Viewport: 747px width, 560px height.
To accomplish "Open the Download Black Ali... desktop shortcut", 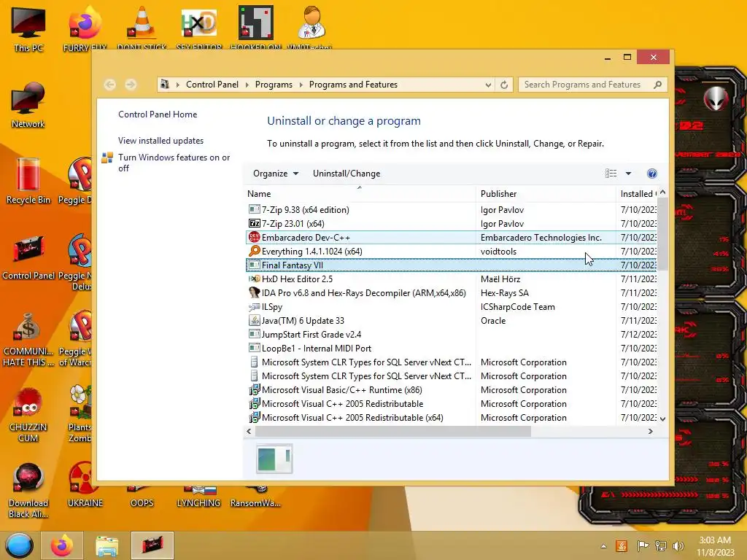I will (28, 491).
